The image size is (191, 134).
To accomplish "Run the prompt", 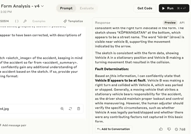I will tap(174, 8).
